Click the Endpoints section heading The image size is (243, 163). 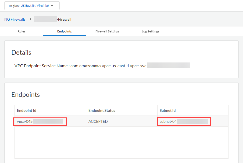point(26,95)
